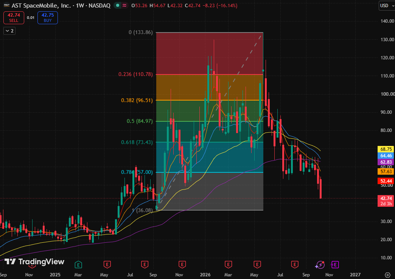Image resolution: width=395 pixels, height=279 pixels.
Task: Select the orange 57.63 price label
Action: point(386,172)
